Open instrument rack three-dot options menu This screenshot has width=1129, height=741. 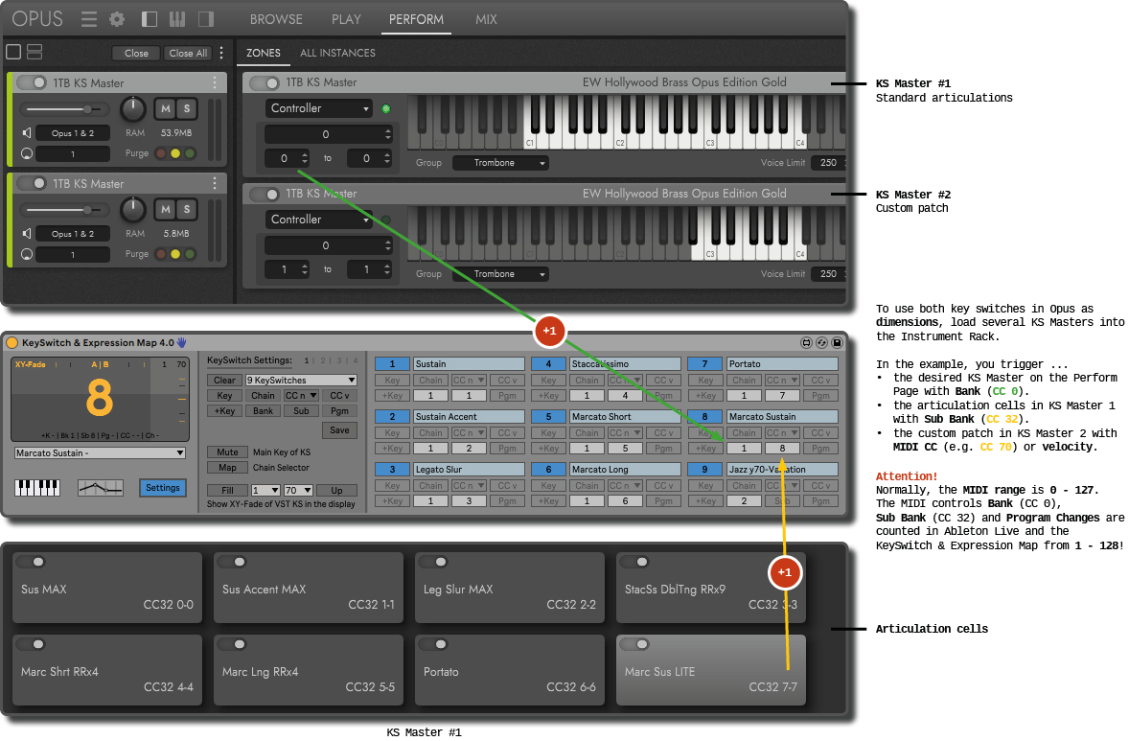pyautogui.click(x=221, y=53)
